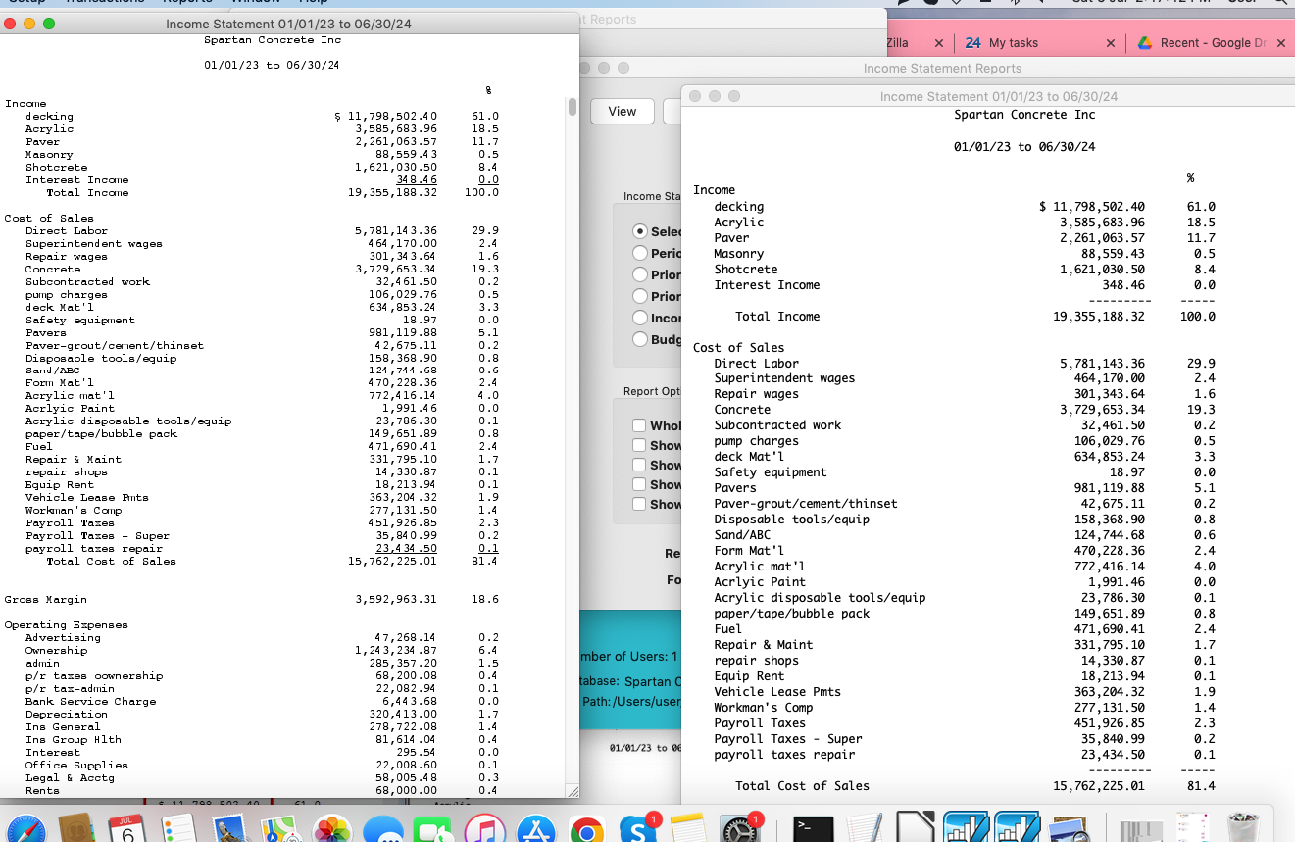1295x842 pixels.
Task: Click 'Payroll Taxes - Super' in right report
Action: 788,739
